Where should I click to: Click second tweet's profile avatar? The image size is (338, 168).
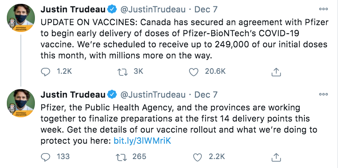coord(21,103)
